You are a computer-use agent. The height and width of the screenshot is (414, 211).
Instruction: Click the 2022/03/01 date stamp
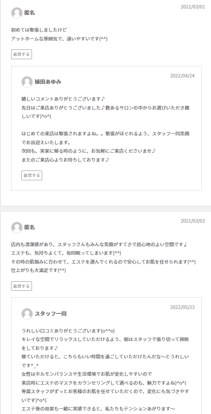[192, 7]
